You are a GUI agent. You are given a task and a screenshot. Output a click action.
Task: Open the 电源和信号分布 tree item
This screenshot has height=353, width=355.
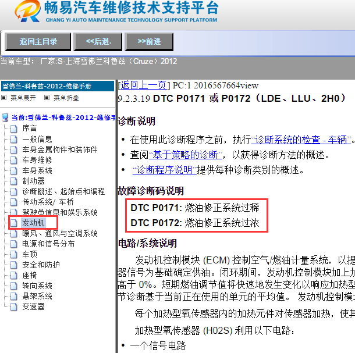click(x=48, y=244)
